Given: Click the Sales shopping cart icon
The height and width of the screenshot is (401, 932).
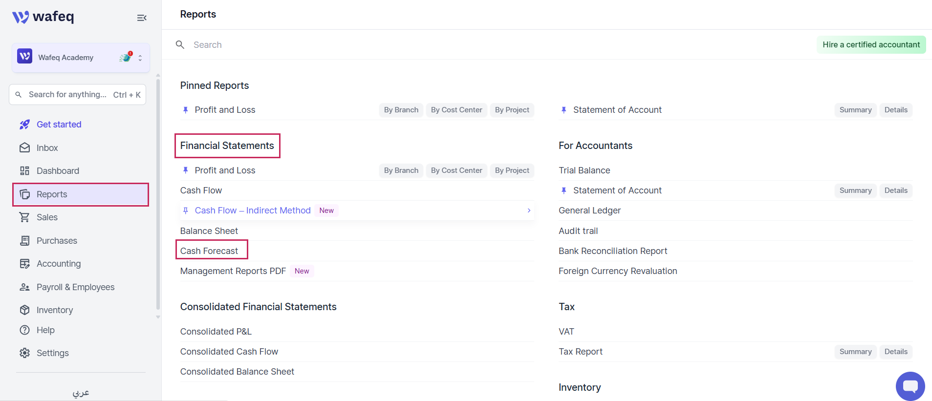Looking at the screenshot, I should coord(24,217).
